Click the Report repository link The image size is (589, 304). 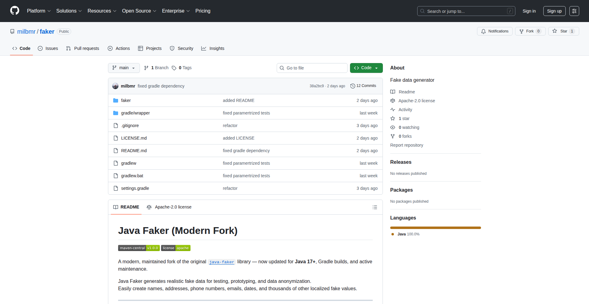point(406,145)
